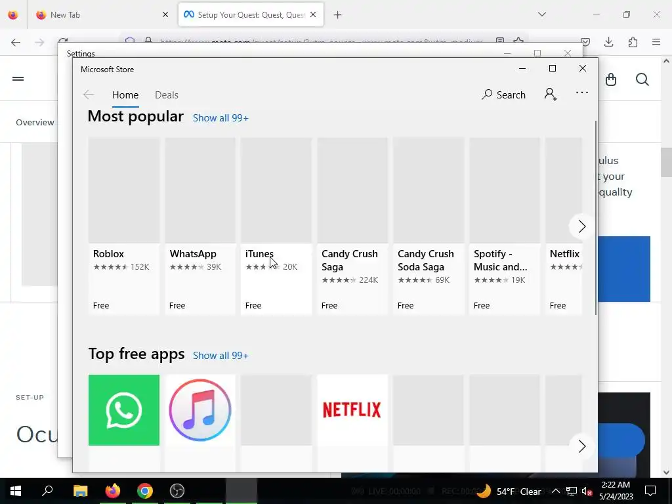Screen dimensions: 672x504
Task: Open the network status tray icon
Action: point(572,491)
